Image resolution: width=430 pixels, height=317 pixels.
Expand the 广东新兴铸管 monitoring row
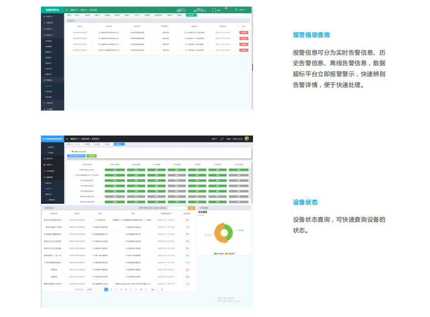click(69, 175)
